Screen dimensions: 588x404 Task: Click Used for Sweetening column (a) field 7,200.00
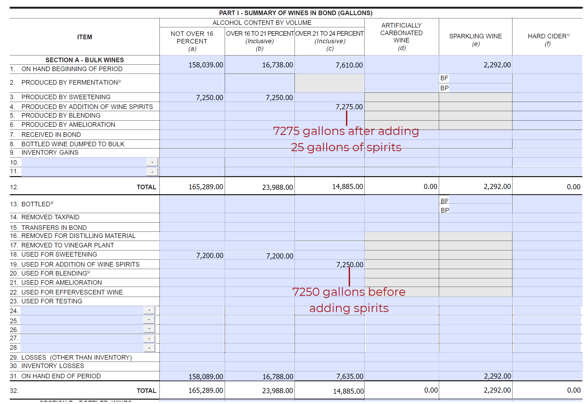point(192,255)
